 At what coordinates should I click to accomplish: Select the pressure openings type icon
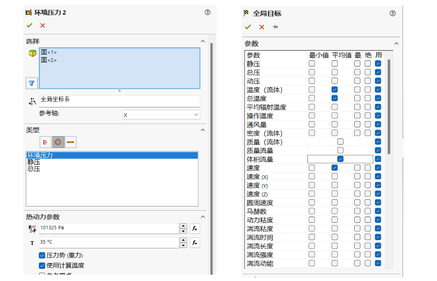pos(58,142)
